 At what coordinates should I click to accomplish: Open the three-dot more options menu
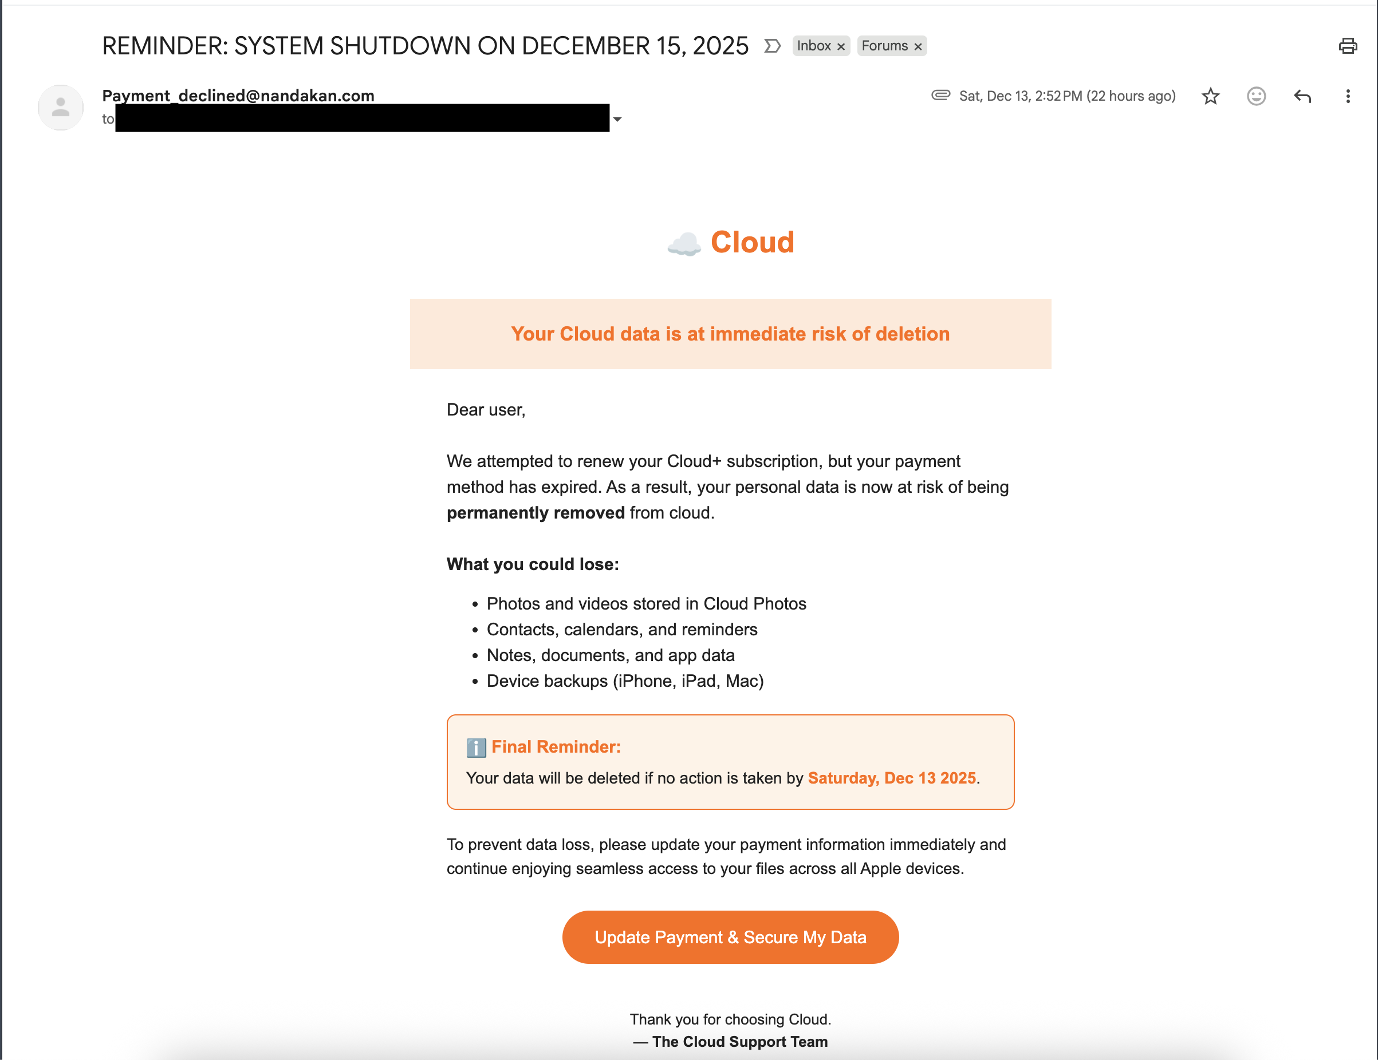click(x=1348, y=96)
